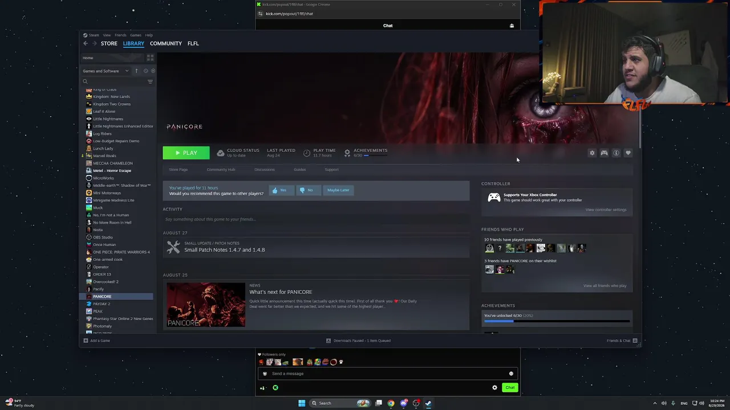
Task: Click the Add a Game plus icon
Action: (x=86, y=341)
